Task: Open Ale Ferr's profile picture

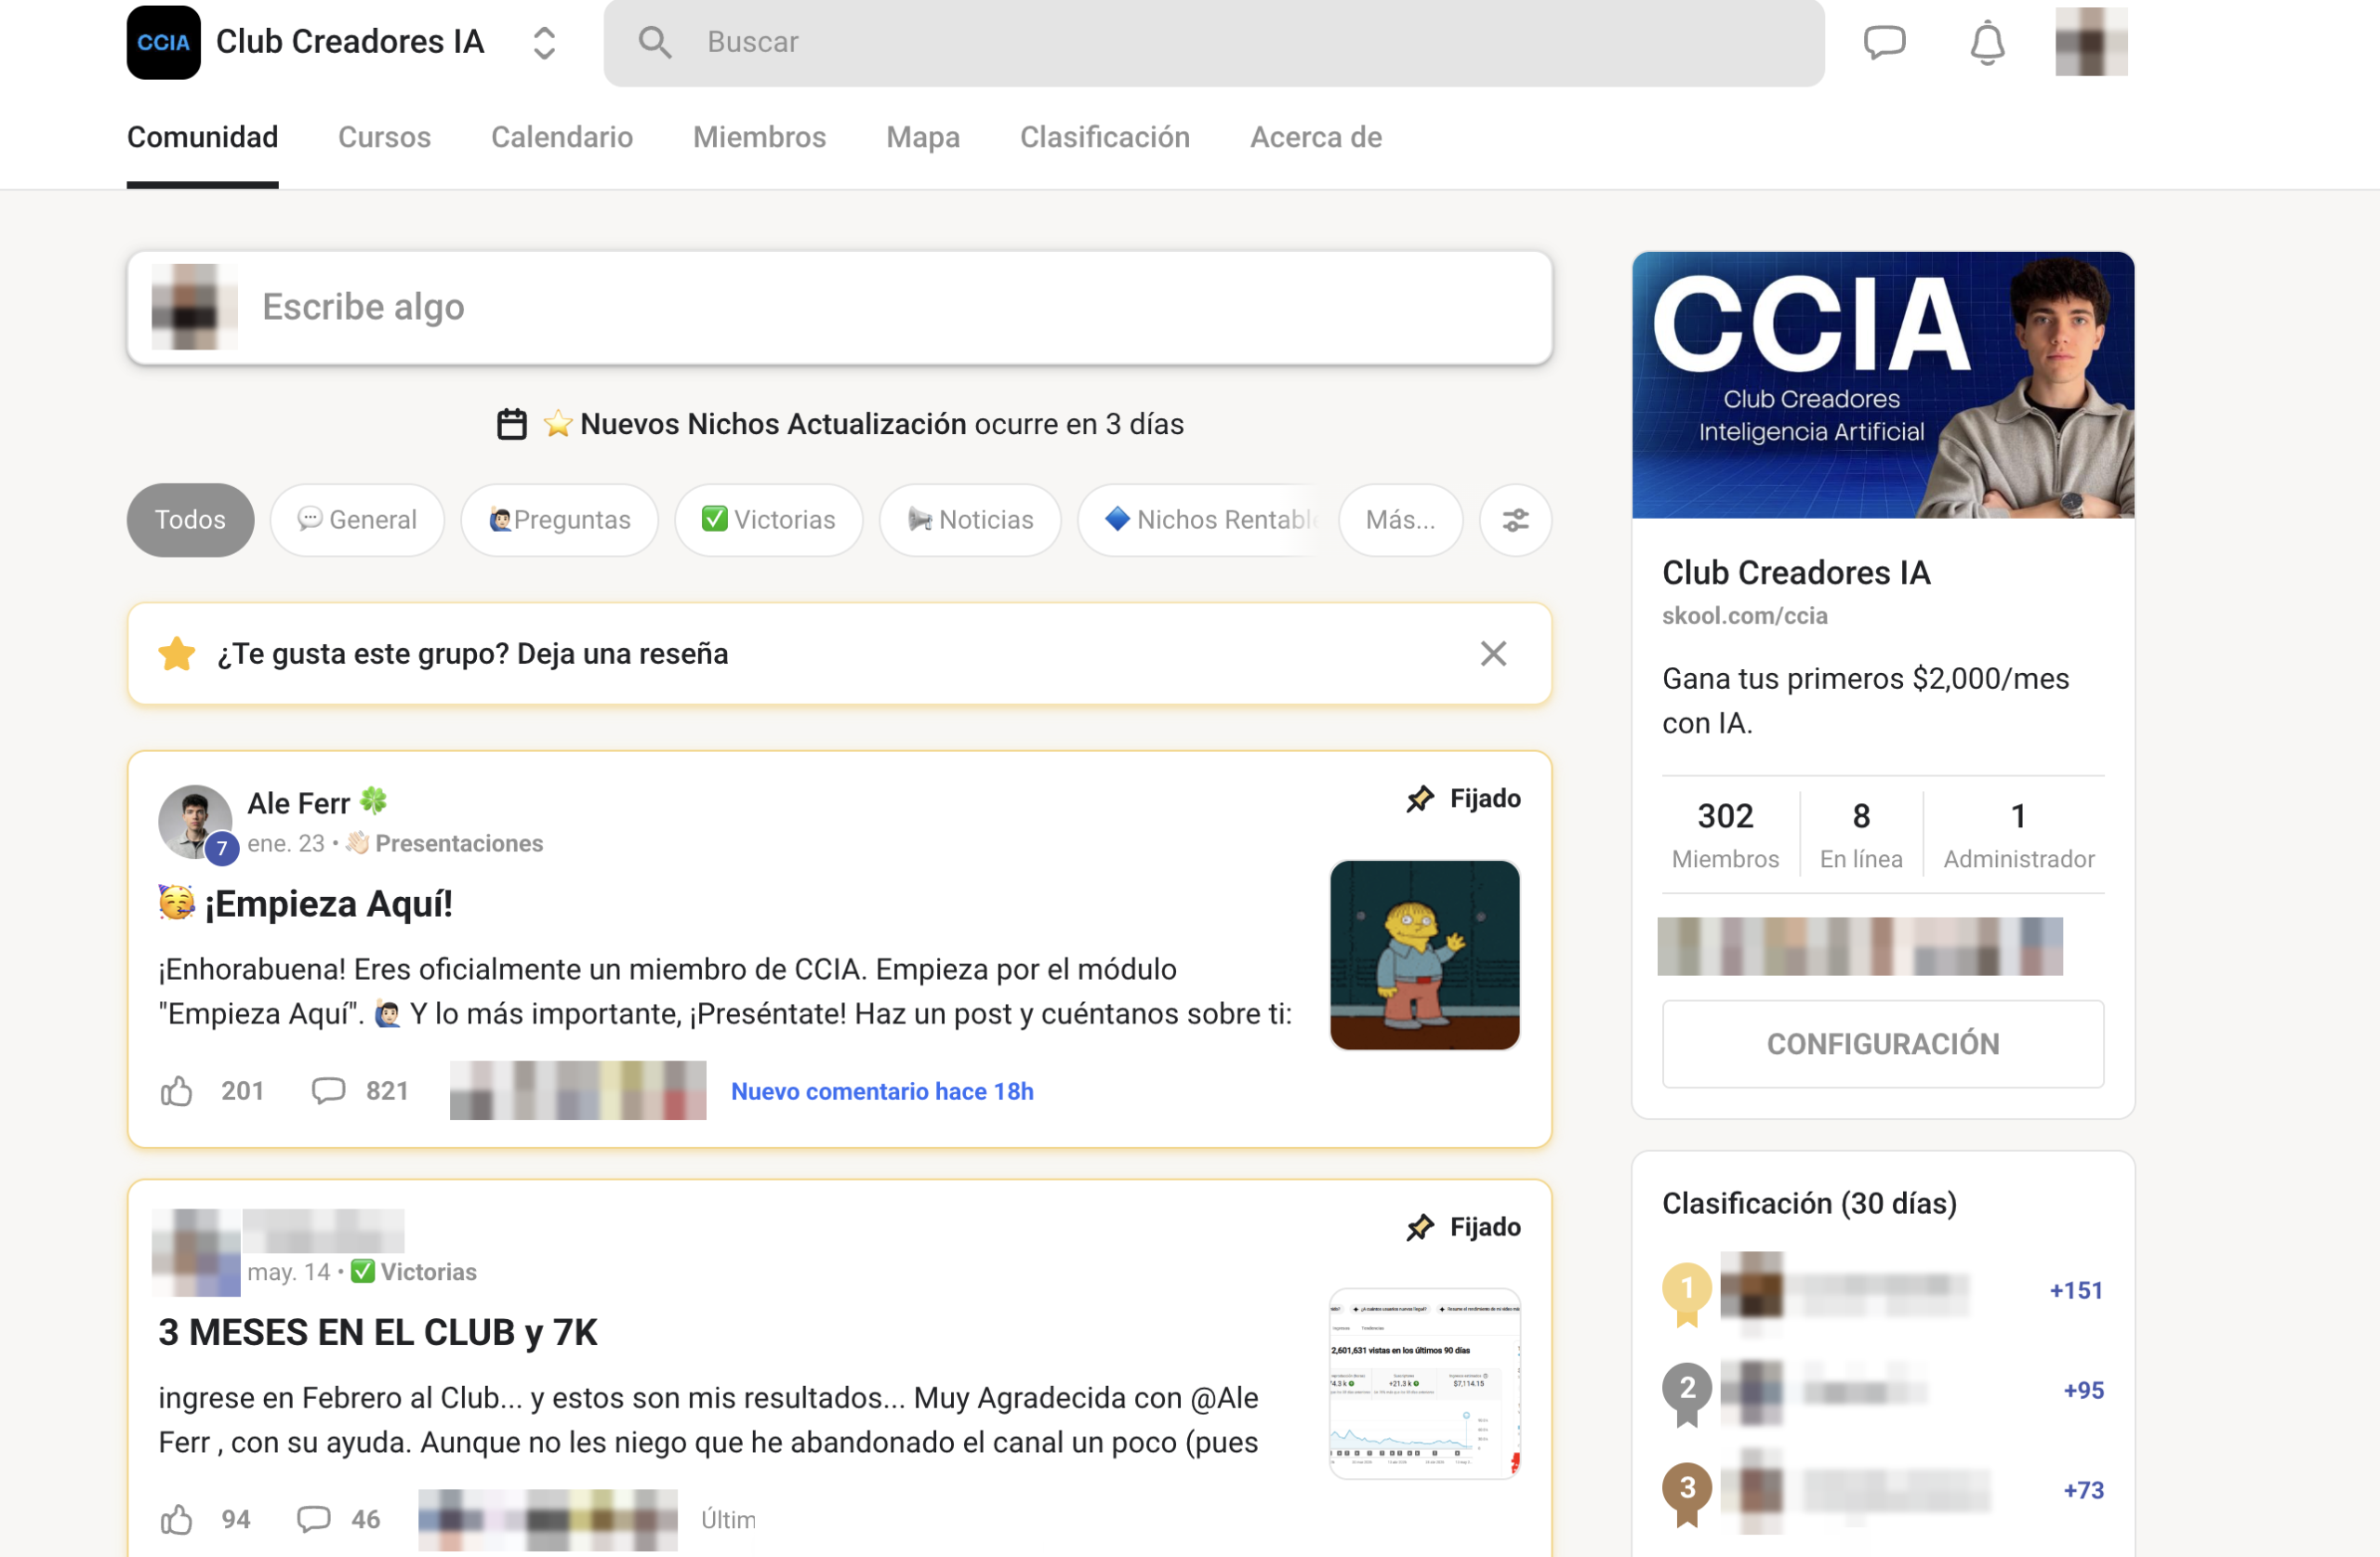Action: [195, 822]
